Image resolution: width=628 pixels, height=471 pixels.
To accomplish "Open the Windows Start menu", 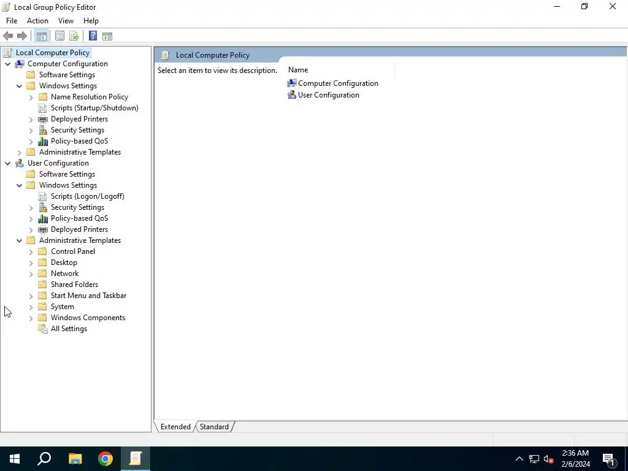I will (15, 459).
